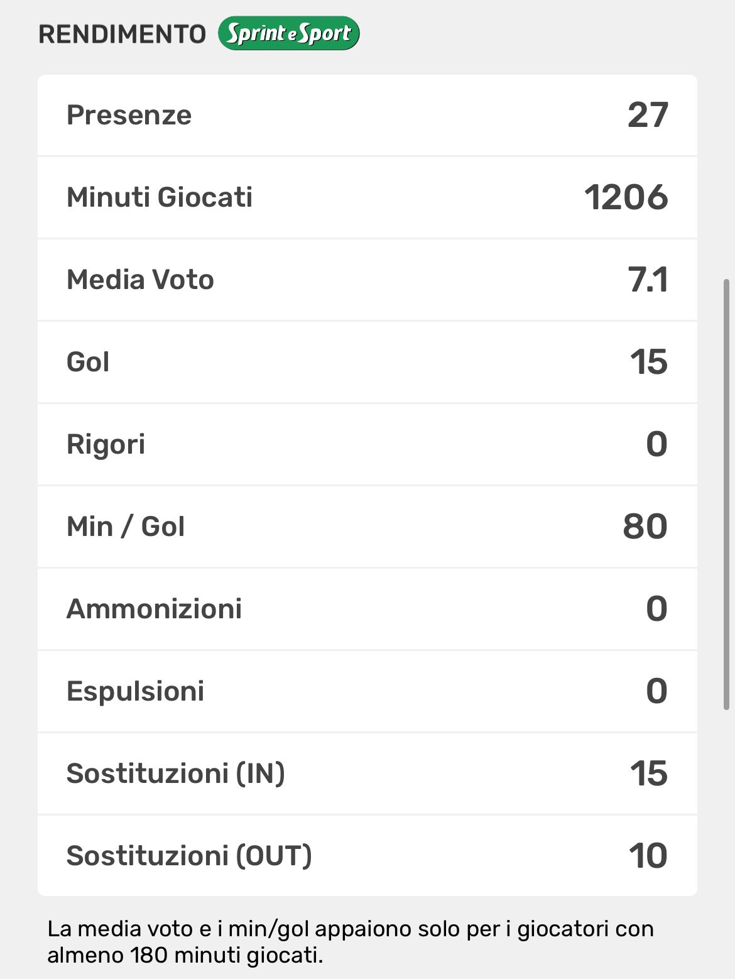This screenshot has width=735, height=979.
Task: Tap the 15 value in Gol row
Action: point(649,362)
